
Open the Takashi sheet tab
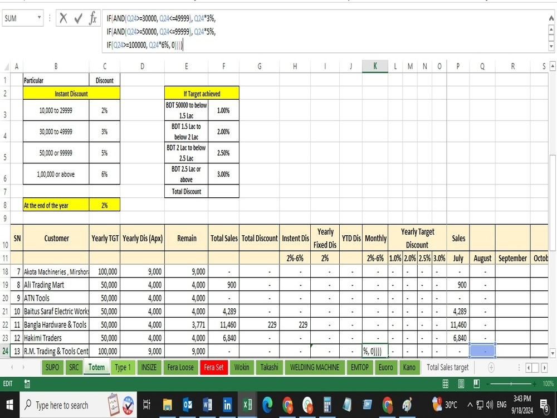269,367
